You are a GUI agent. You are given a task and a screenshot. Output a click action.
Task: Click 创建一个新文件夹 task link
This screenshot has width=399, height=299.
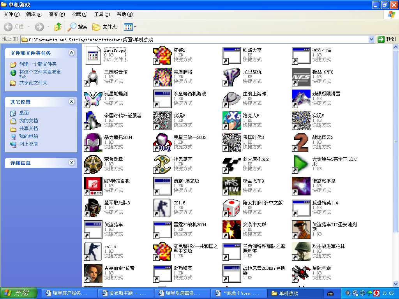tap(38, 64)
